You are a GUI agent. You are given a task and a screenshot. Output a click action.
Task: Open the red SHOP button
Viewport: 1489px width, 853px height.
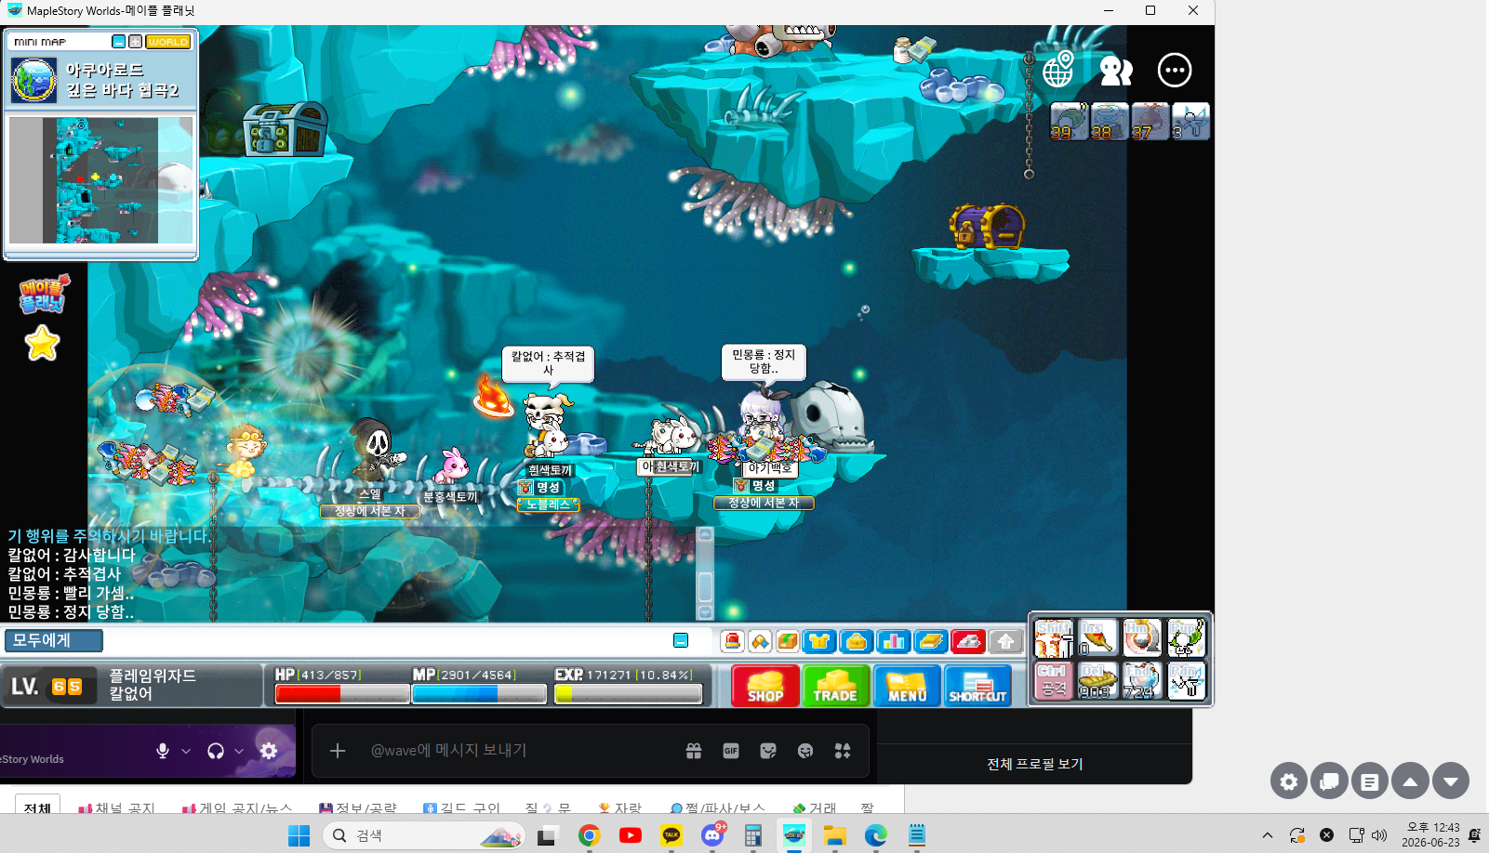[x=764, y=686]
